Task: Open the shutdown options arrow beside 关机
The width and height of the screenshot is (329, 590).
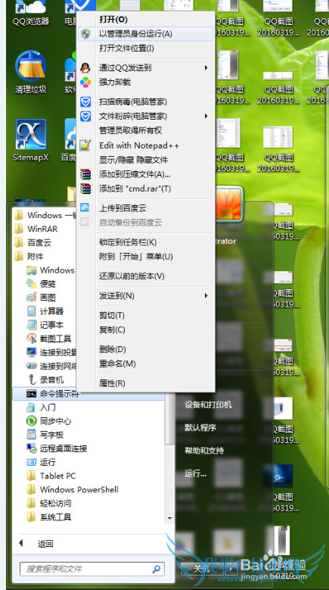Action: (x=231, y=568)
